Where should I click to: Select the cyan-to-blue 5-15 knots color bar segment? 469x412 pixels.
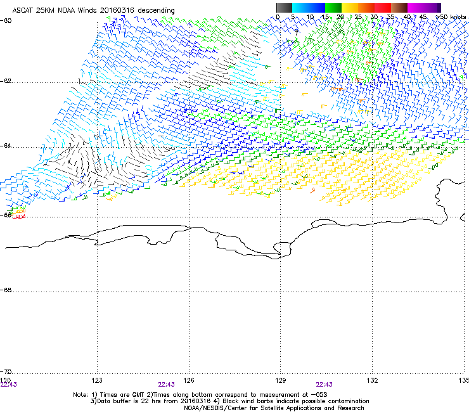(x=309, y=8)
